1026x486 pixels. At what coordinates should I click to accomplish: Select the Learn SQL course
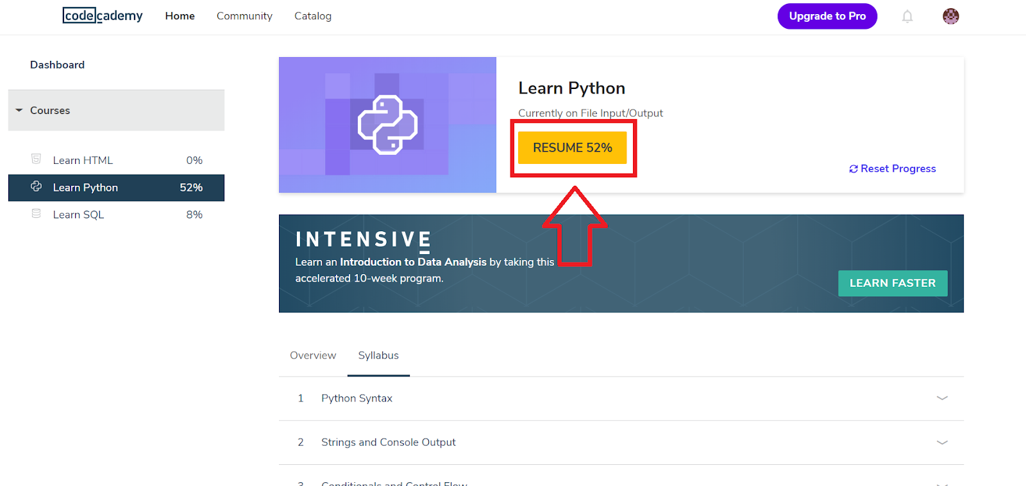tap(116, 215)
